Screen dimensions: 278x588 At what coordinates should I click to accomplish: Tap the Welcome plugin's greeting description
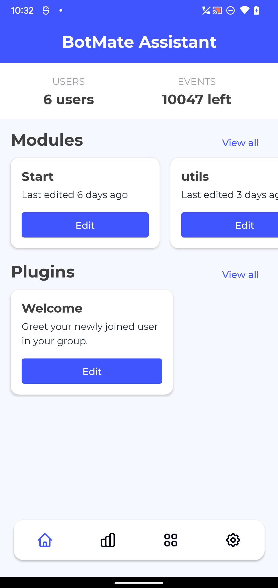click(90, 334)
